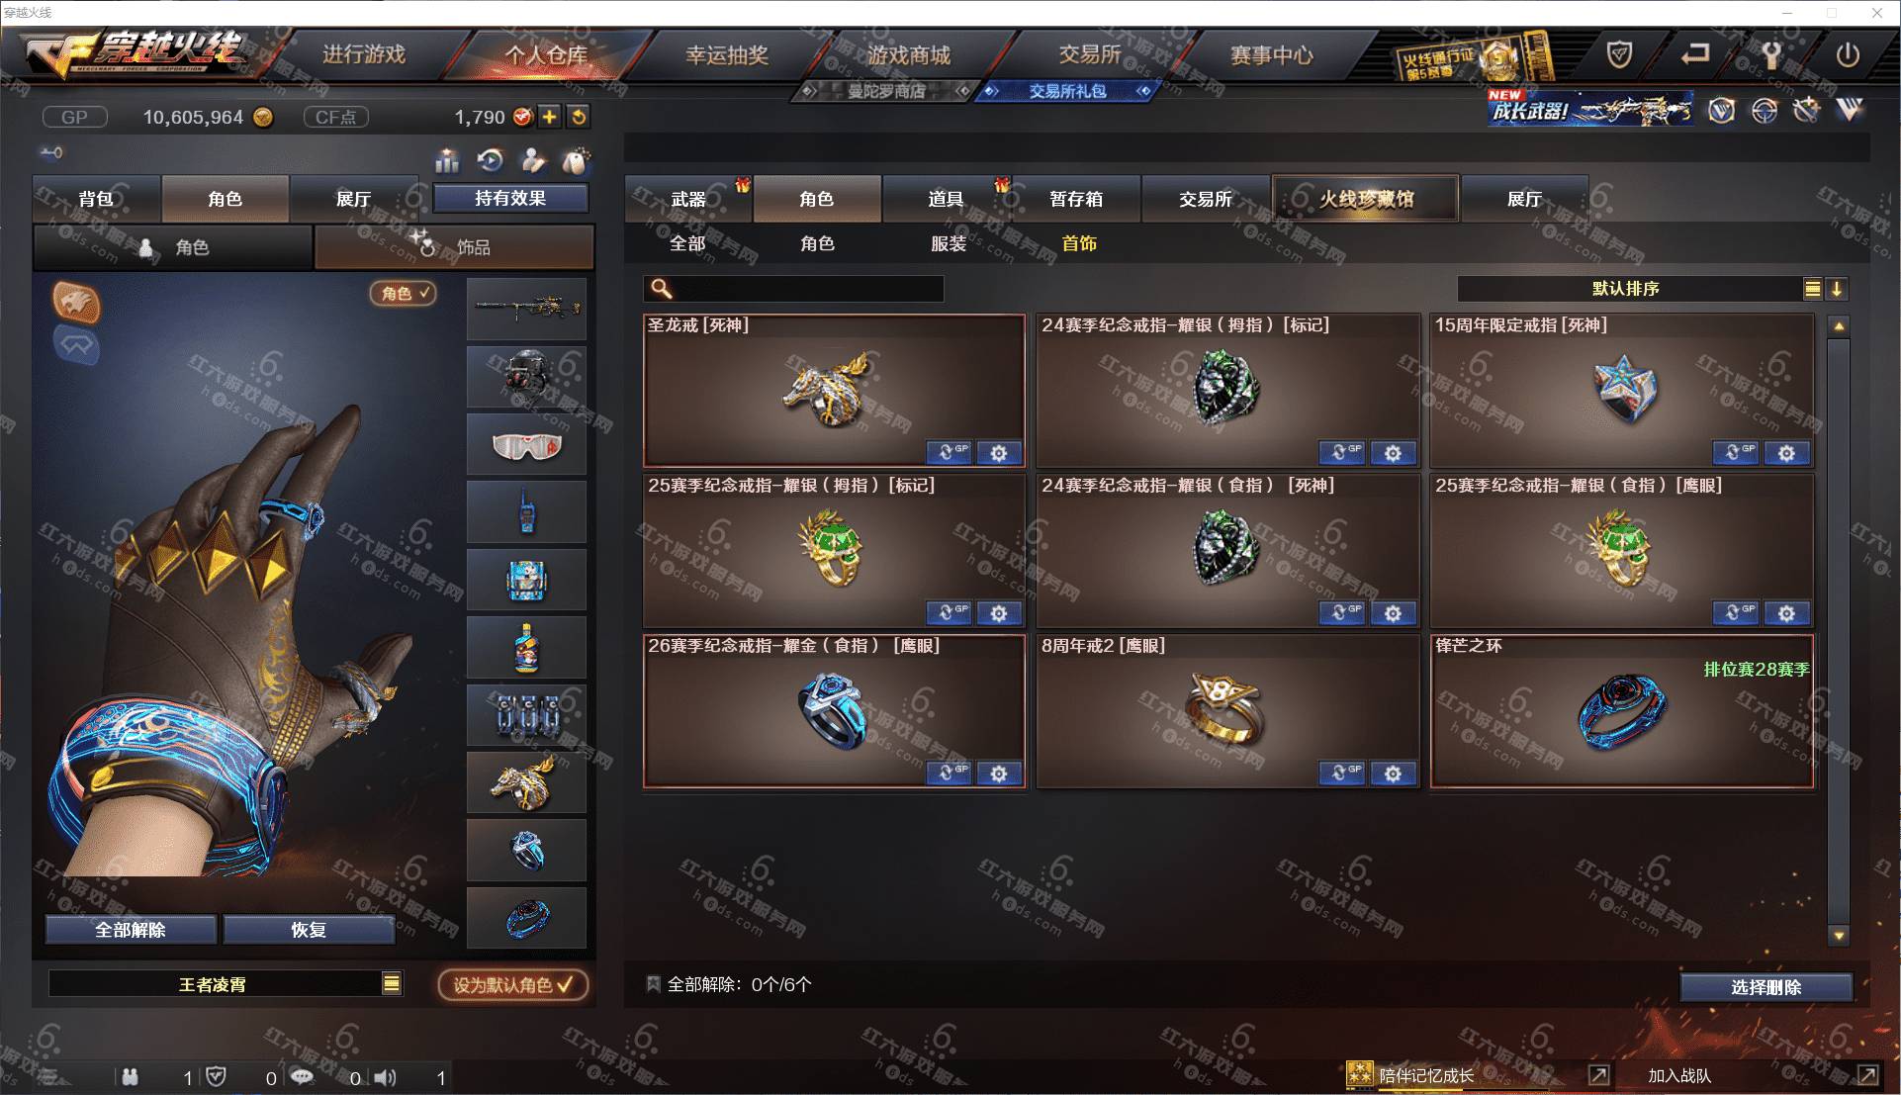Click the 选择删除 button
This screenshot has width=1901, height=1095.
(1765, 987)
